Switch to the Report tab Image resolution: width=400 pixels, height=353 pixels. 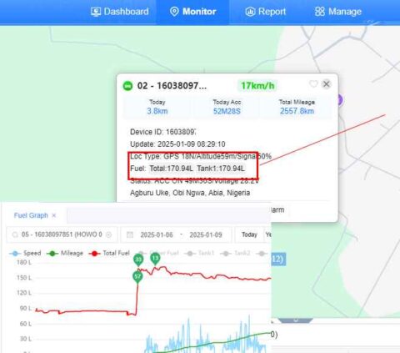(265, 12)
